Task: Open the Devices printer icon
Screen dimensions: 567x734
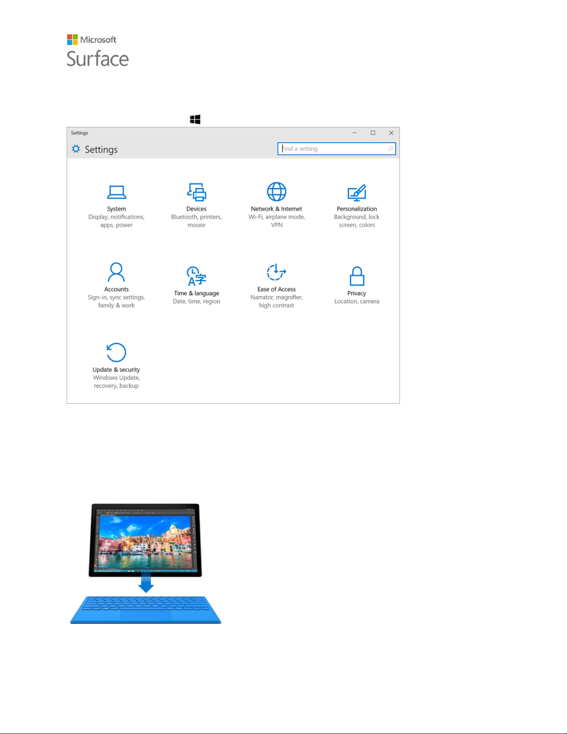Action: coord(197,192)
